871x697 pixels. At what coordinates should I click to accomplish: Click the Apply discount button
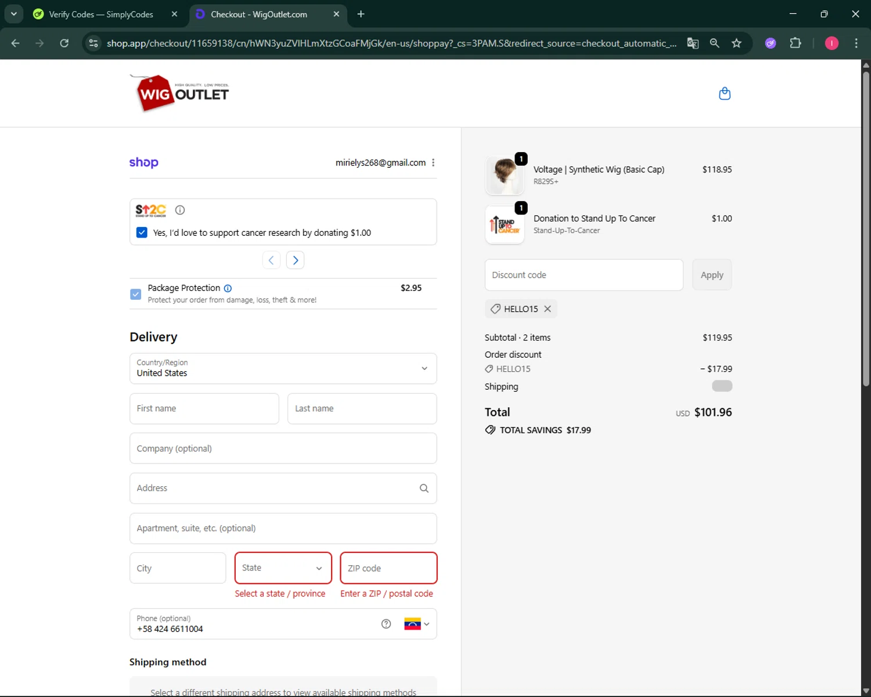point(712,275)
